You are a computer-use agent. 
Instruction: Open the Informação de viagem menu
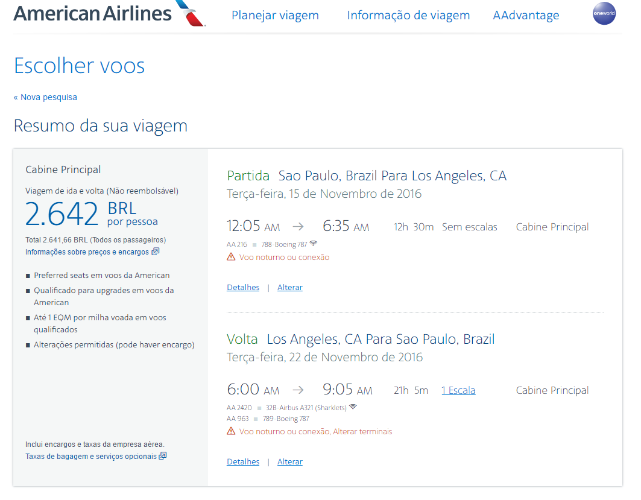(x=408, y=16)
